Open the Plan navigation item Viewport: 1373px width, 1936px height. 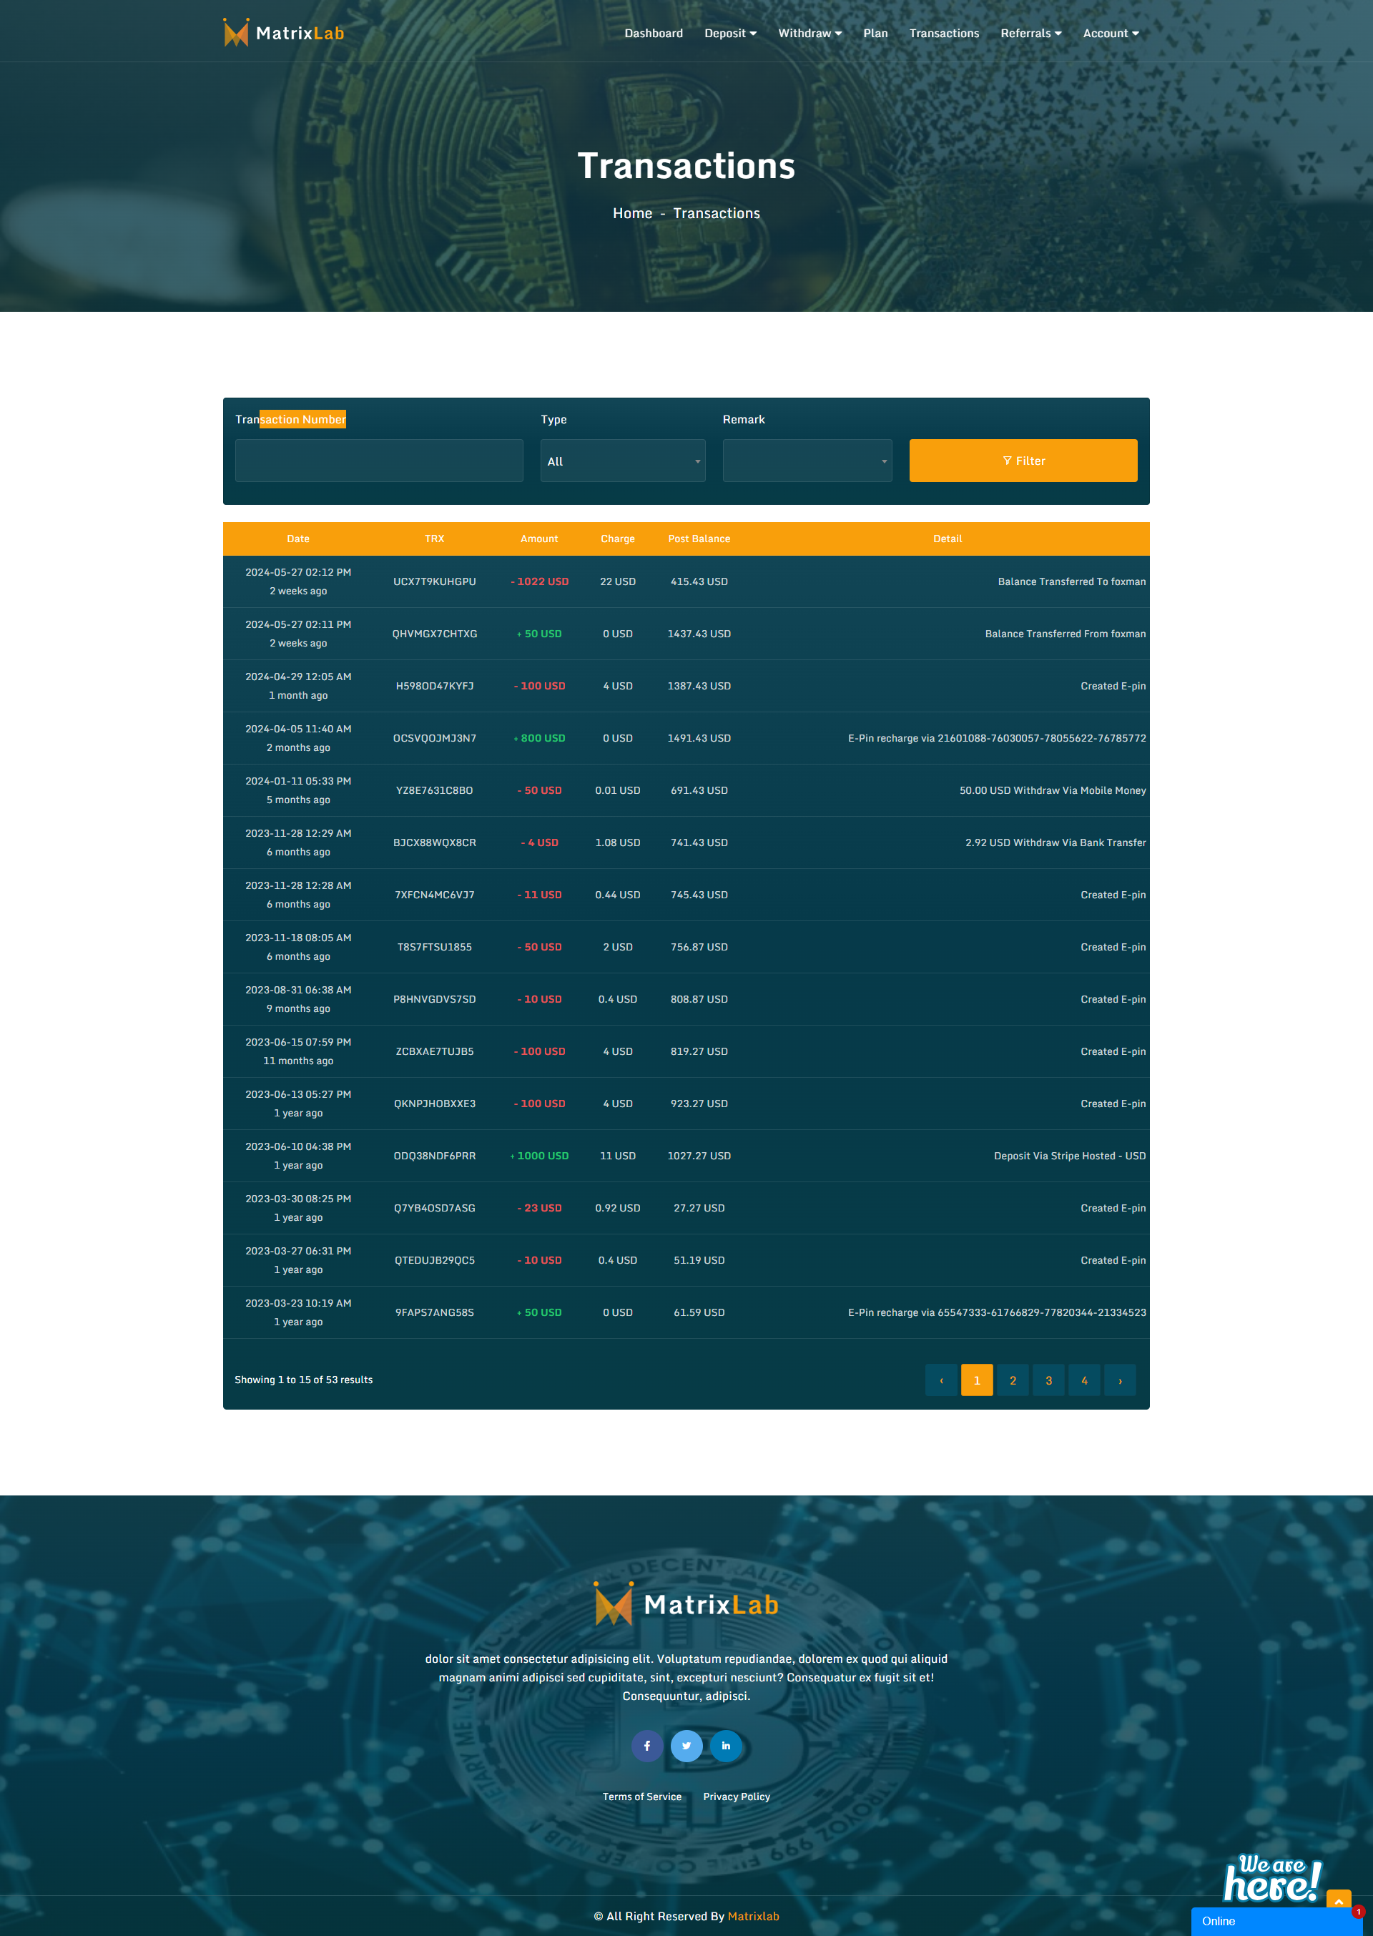875,34
